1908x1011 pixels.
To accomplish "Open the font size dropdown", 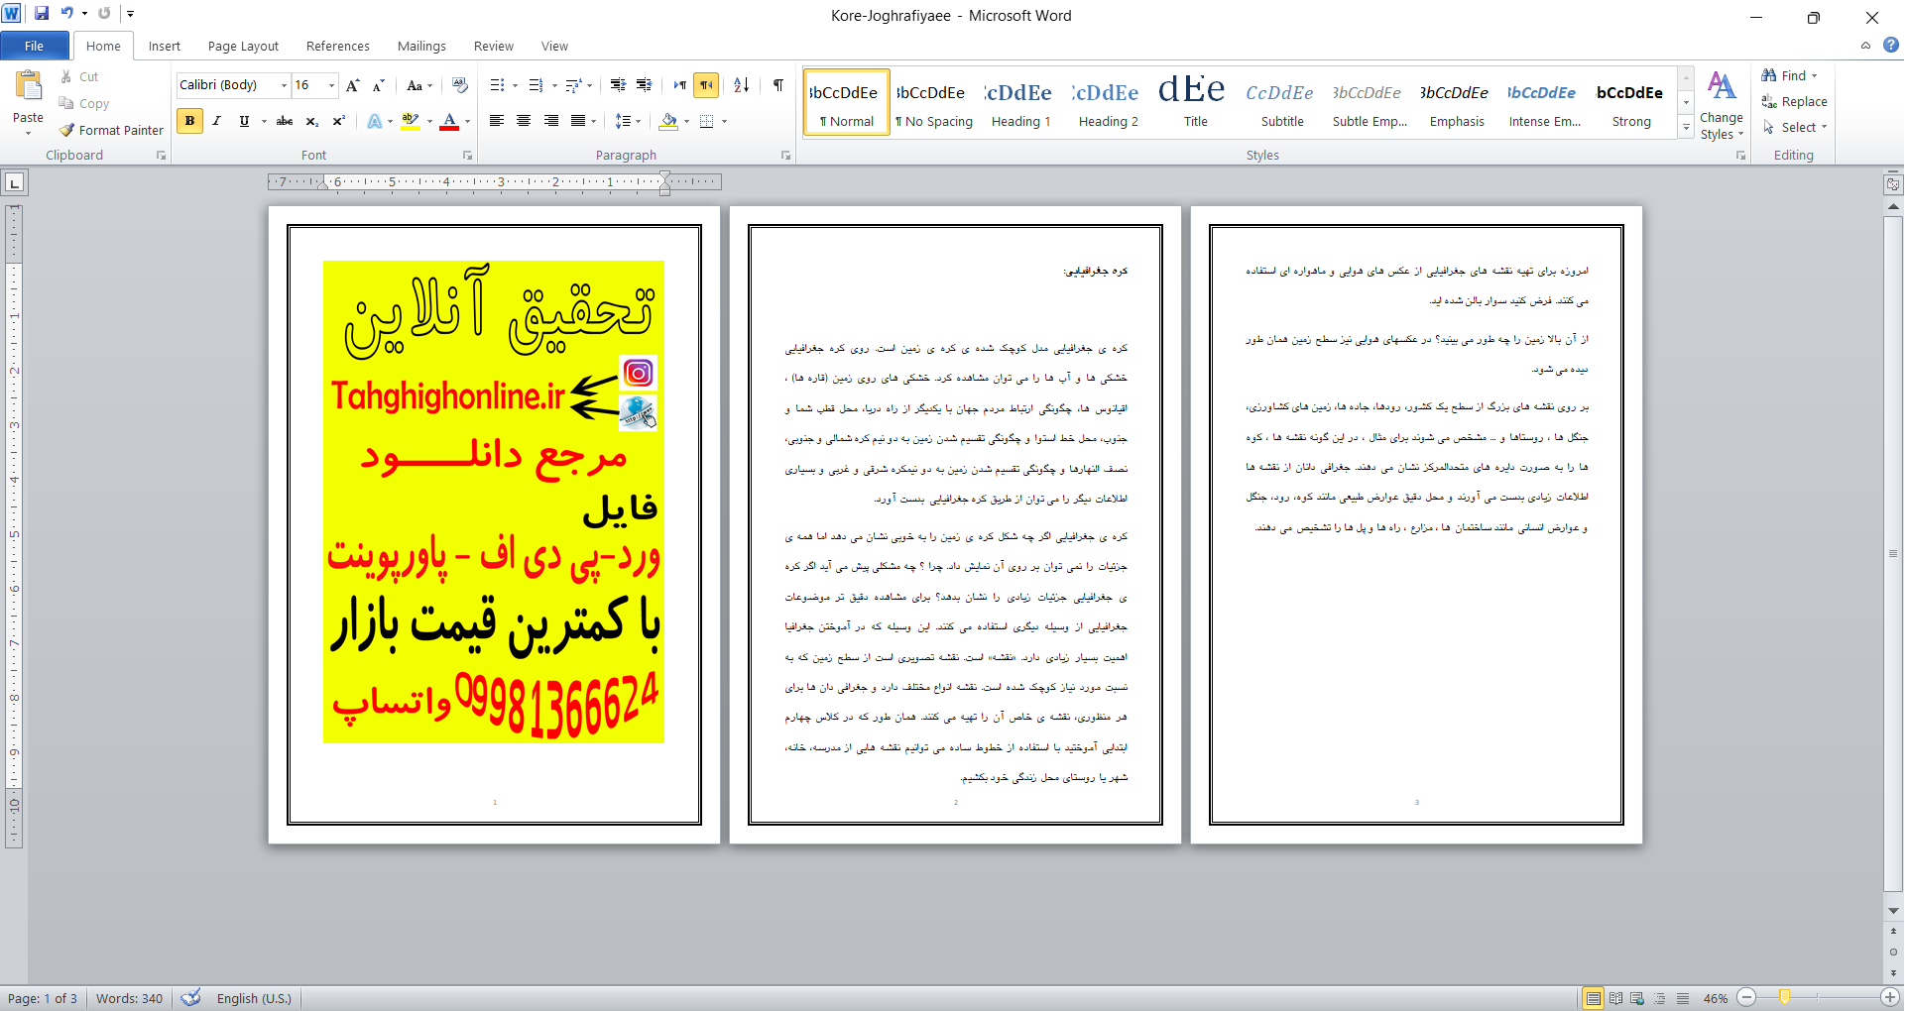I will (331, 85).
